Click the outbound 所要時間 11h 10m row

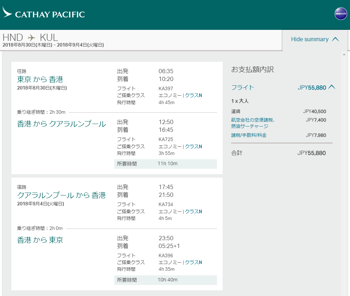[x=165, y=164]
